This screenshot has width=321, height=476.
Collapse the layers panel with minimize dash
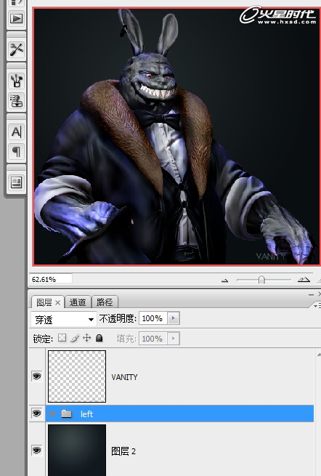(x=311, y=294)
